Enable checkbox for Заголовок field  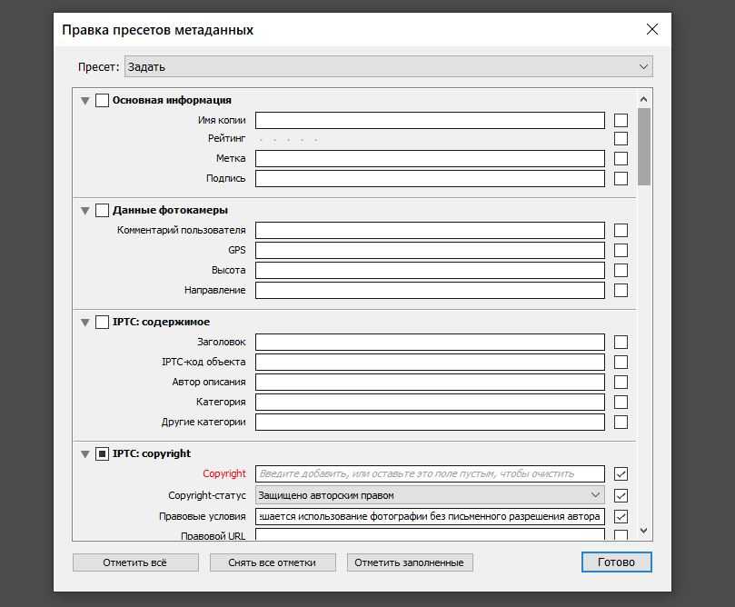click(x=621, y=343)
